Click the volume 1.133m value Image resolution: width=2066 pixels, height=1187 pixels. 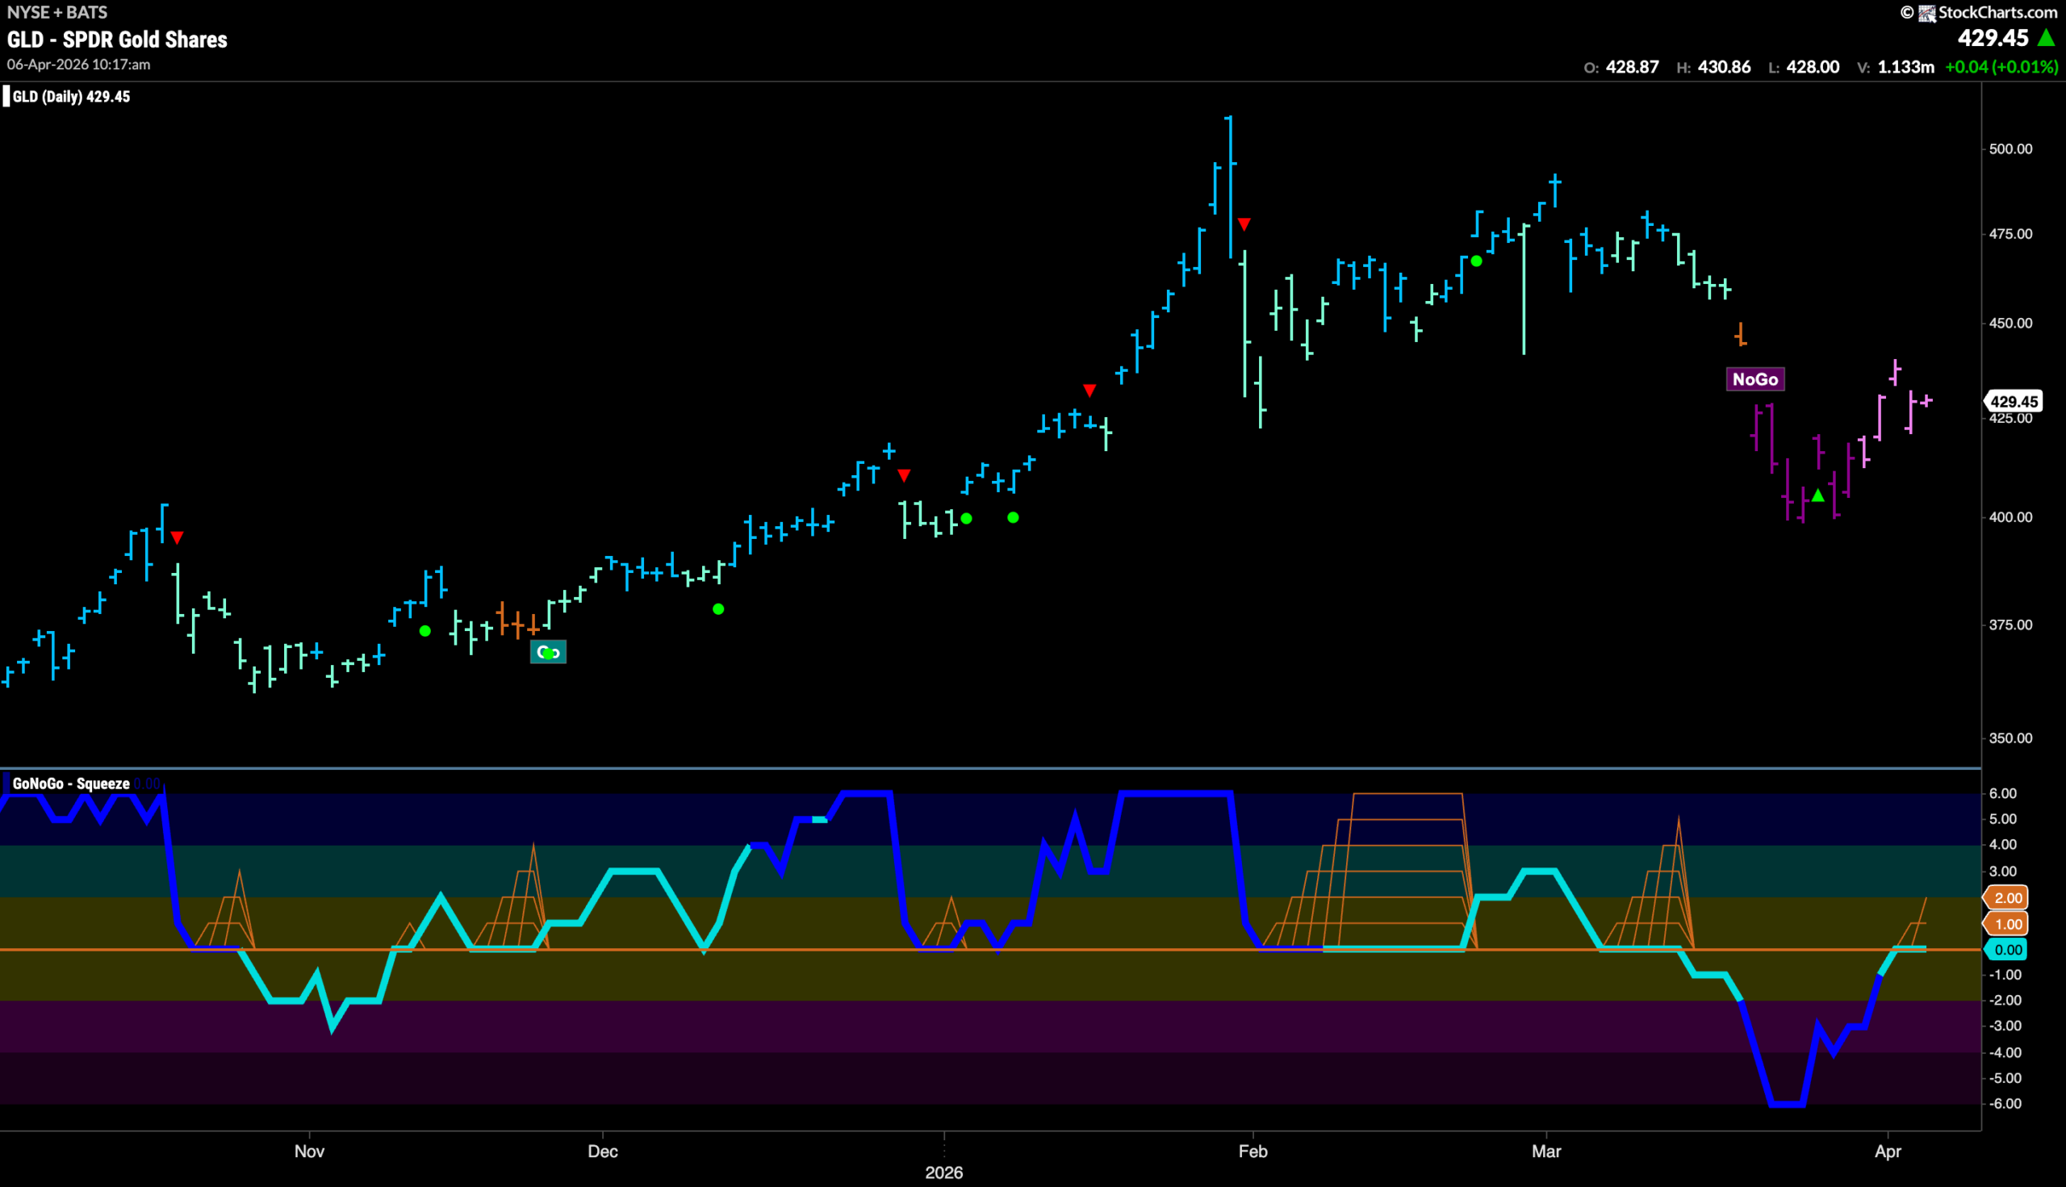click(x=1905, y=67)
